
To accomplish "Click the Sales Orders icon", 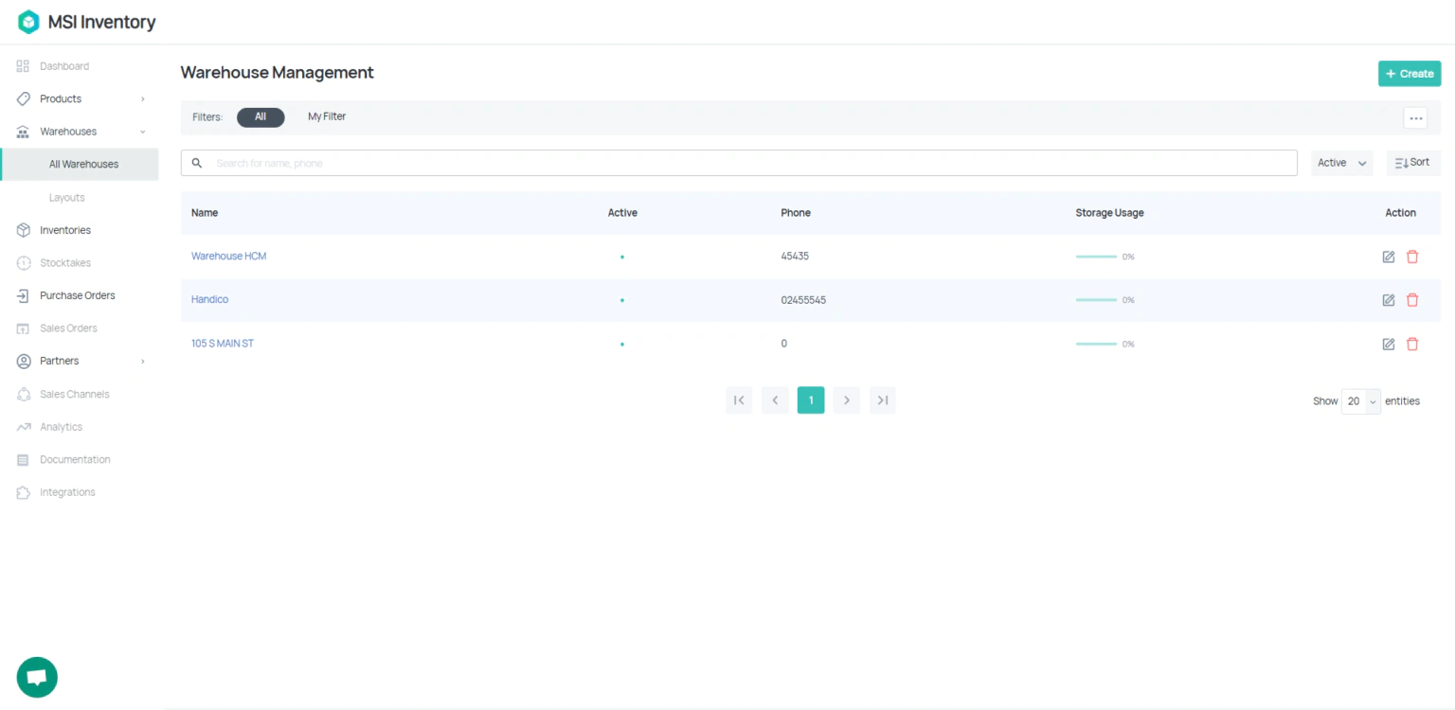I will coord(24,328).
